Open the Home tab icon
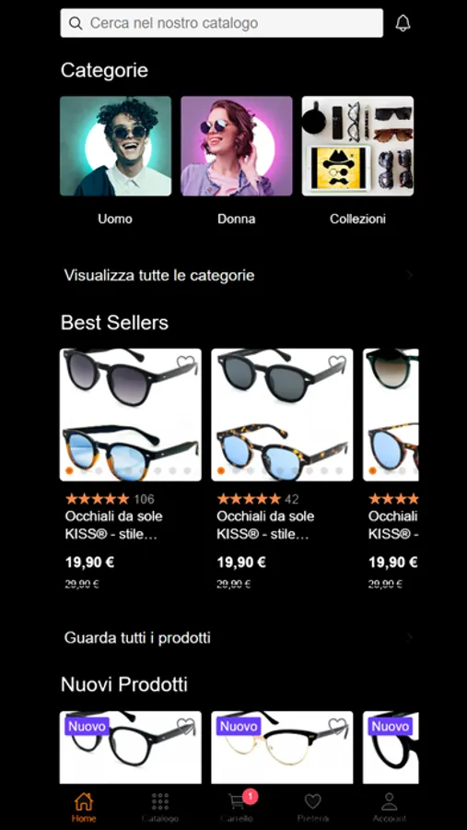The width and height of the screenshot is (467, 830). 84,801
